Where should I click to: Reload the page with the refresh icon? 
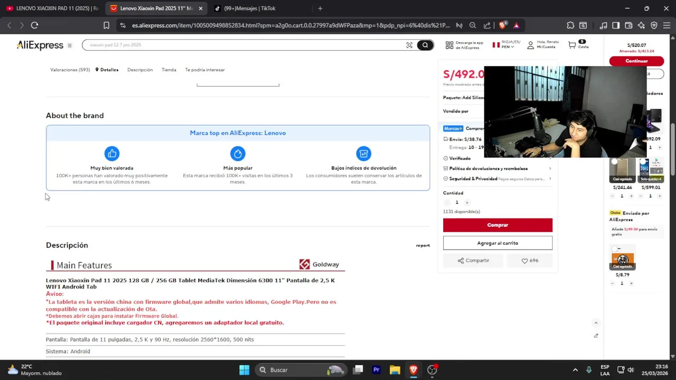(34, 25)
